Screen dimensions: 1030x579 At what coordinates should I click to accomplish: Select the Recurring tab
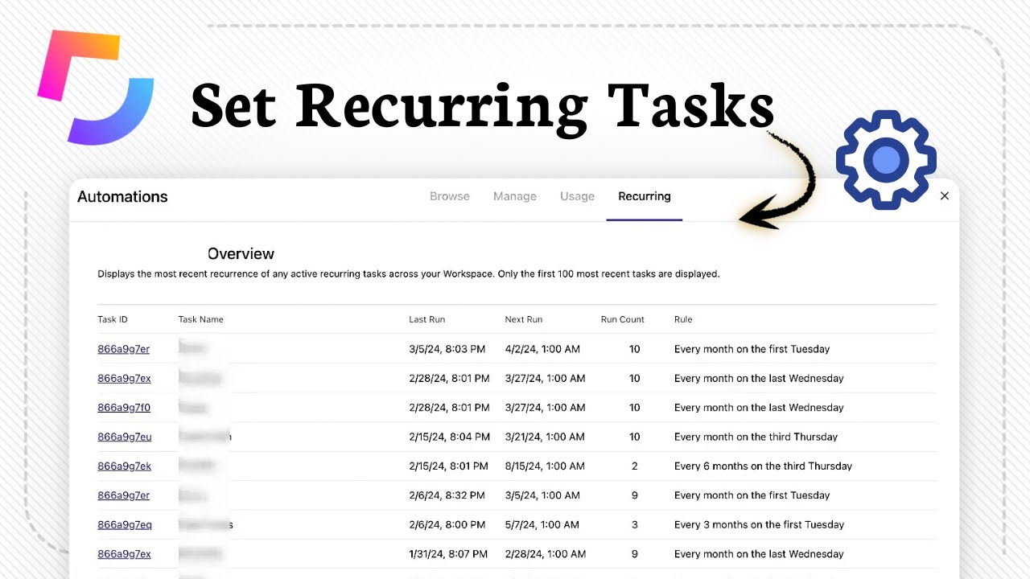click(645, 196)
